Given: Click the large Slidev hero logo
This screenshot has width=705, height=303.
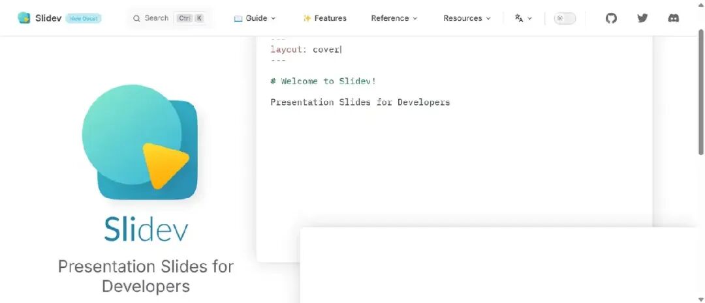Looking at the screenshot, I should 140,142.
